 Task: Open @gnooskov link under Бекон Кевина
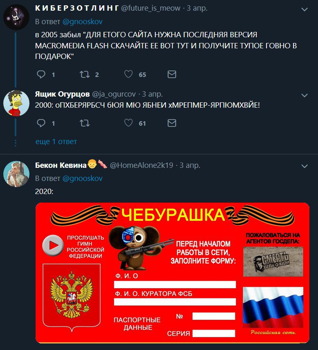pos(83,178)
